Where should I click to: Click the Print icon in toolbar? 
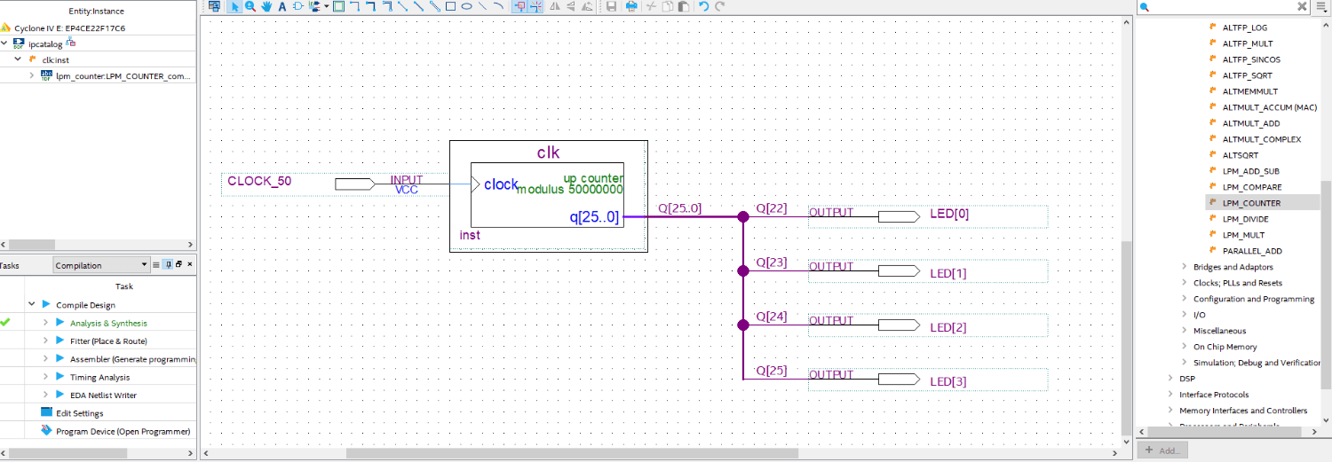631,6
